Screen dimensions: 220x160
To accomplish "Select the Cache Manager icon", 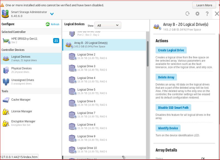I will [x=6, y=100].
